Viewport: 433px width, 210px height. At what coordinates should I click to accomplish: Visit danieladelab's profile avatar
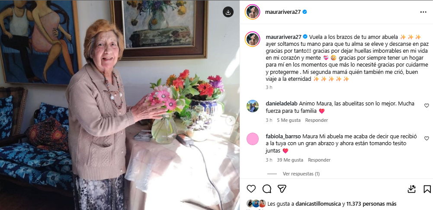252,106
